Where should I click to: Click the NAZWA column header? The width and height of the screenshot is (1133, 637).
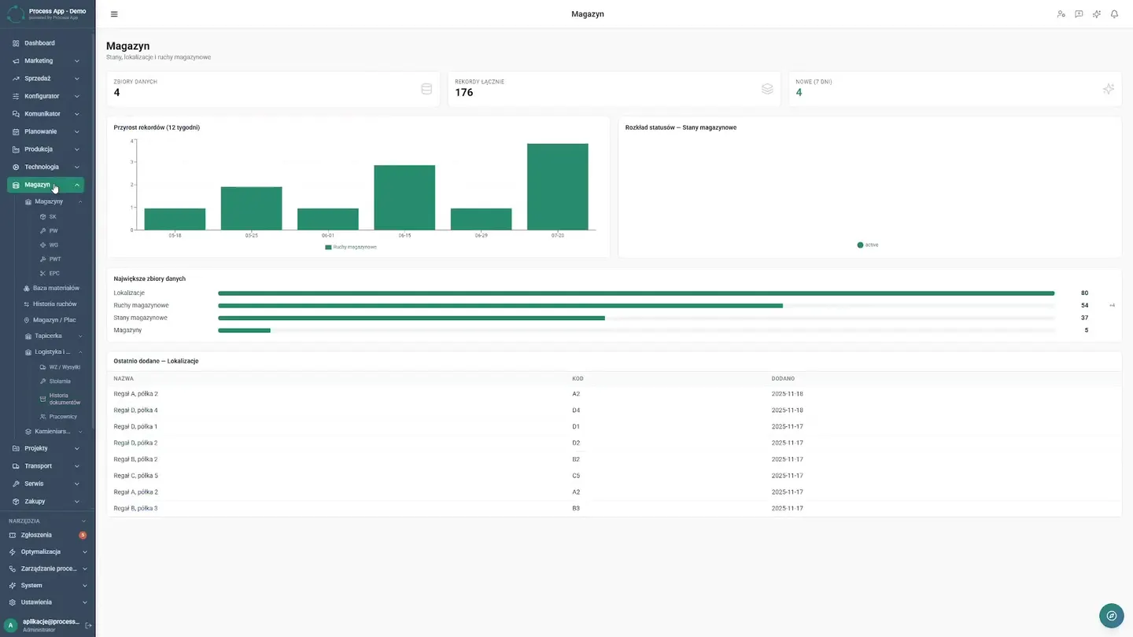(x=124, y=378)
